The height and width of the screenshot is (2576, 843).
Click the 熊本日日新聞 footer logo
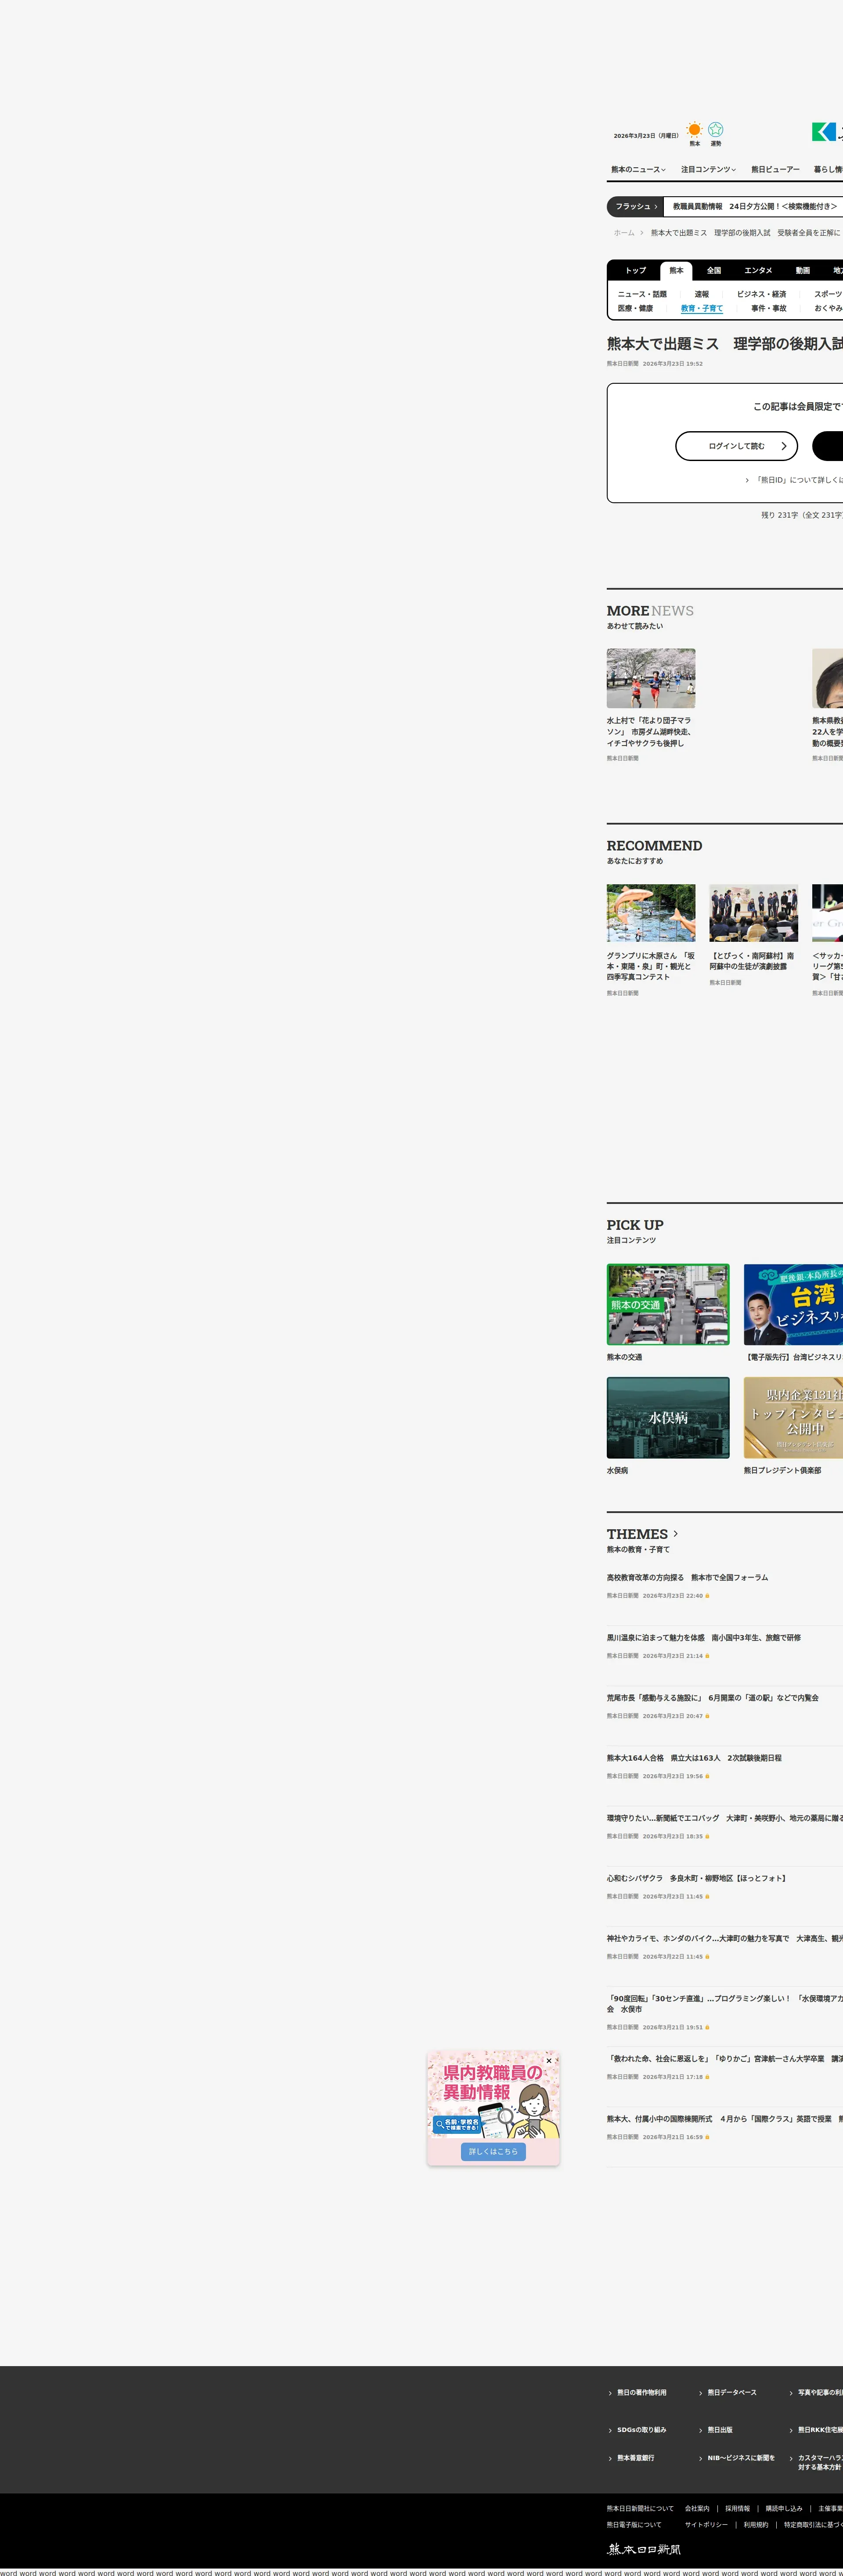coord(644,2549)
